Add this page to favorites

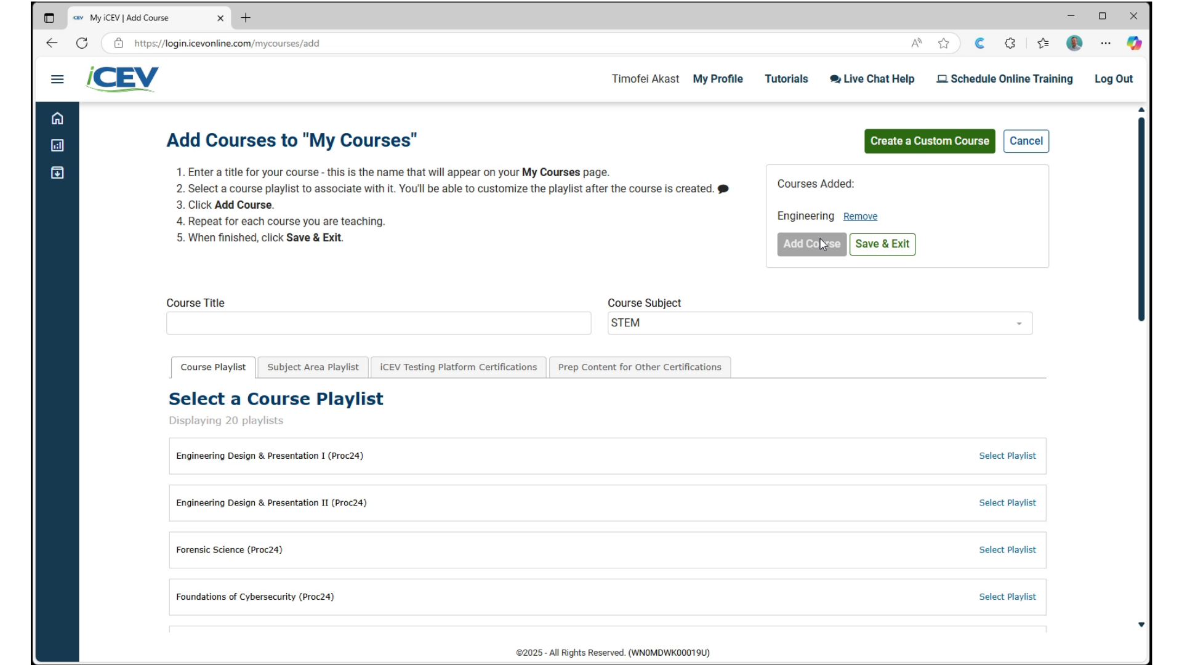[x=944, y=43]
